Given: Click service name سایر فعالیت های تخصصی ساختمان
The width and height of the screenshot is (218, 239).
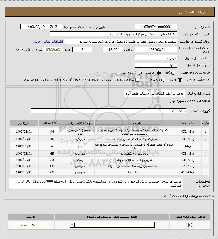Looking at the screenshot, I should (x=134, y=139).
